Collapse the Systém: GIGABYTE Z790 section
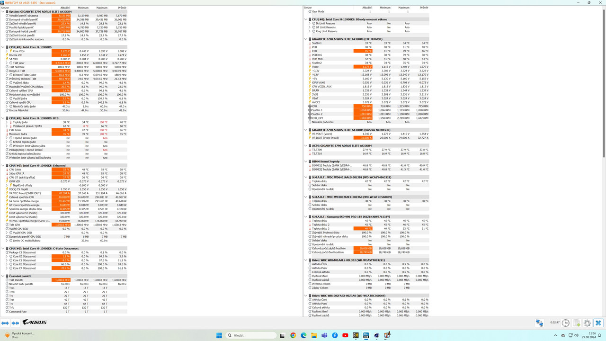 [3, 11]
